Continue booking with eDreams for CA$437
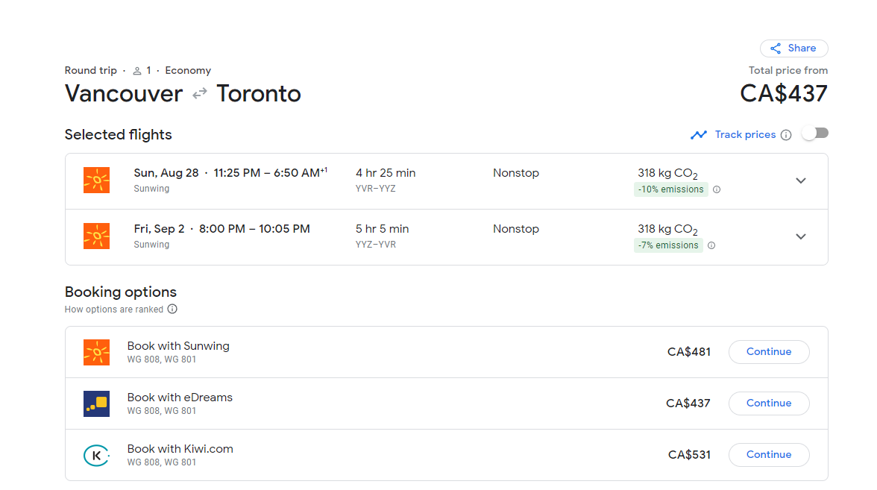 pyautogui.click(x=768, y=403)
